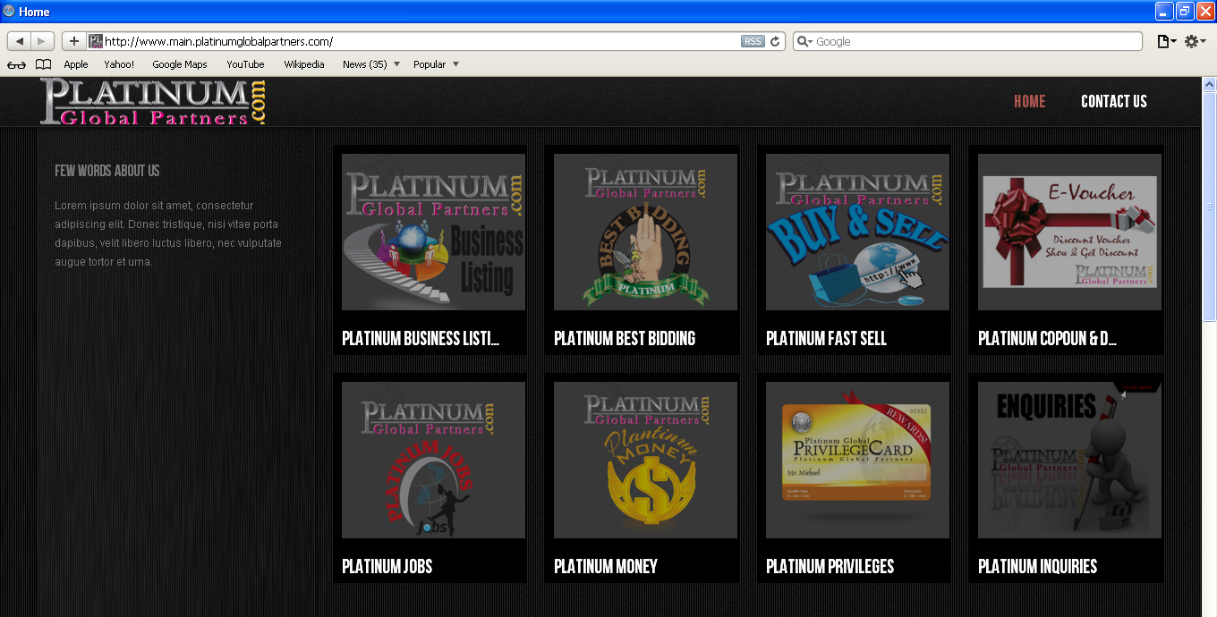Add this page as a bookmark
1217x617 pixels.
(73, 41)
